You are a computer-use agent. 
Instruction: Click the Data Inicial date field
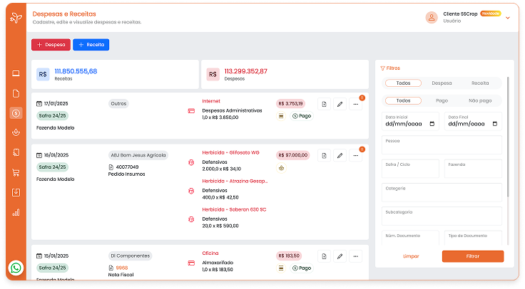(410, 121)
